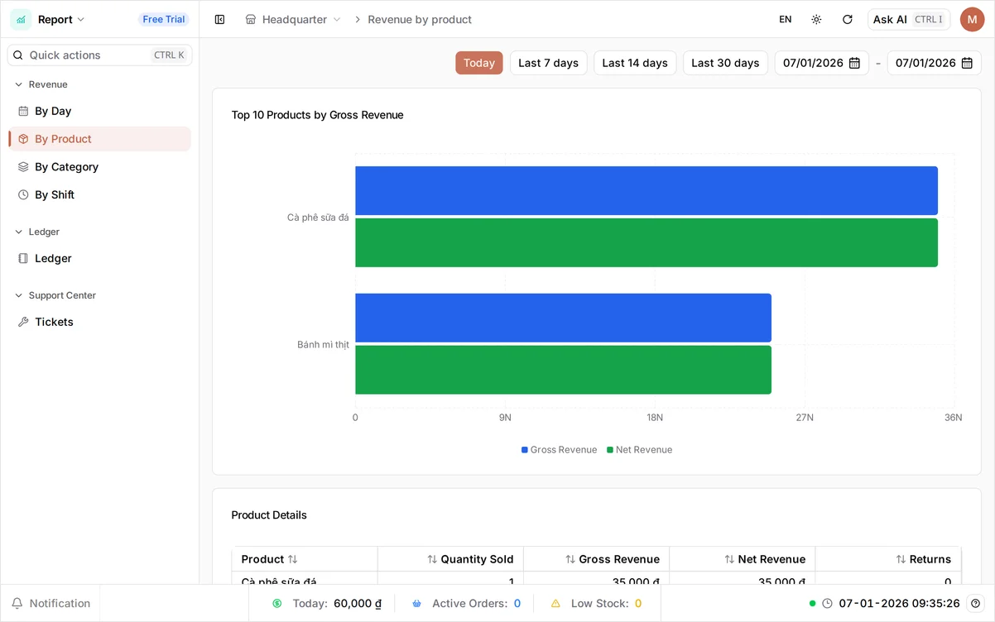Select the Today date range
This screenshot has height=622, width=995.
(479, 63)
